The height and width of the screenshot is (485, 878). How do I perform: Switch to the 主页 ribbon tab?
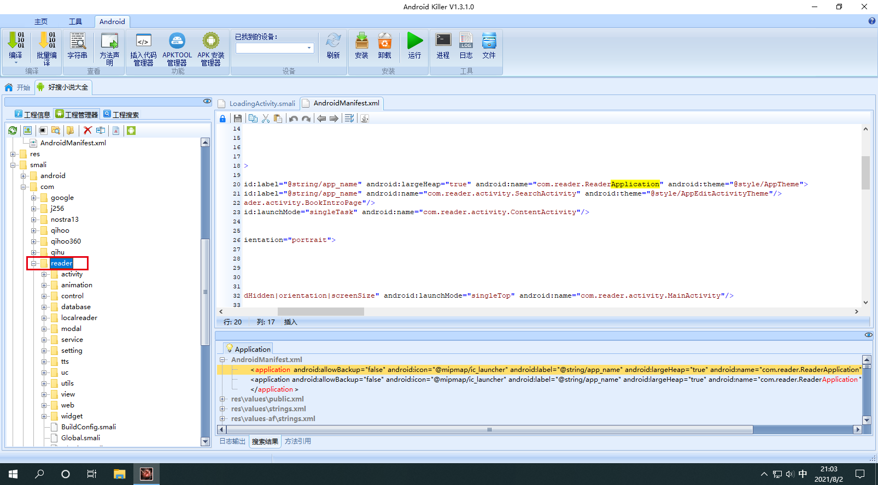(41, 21)
